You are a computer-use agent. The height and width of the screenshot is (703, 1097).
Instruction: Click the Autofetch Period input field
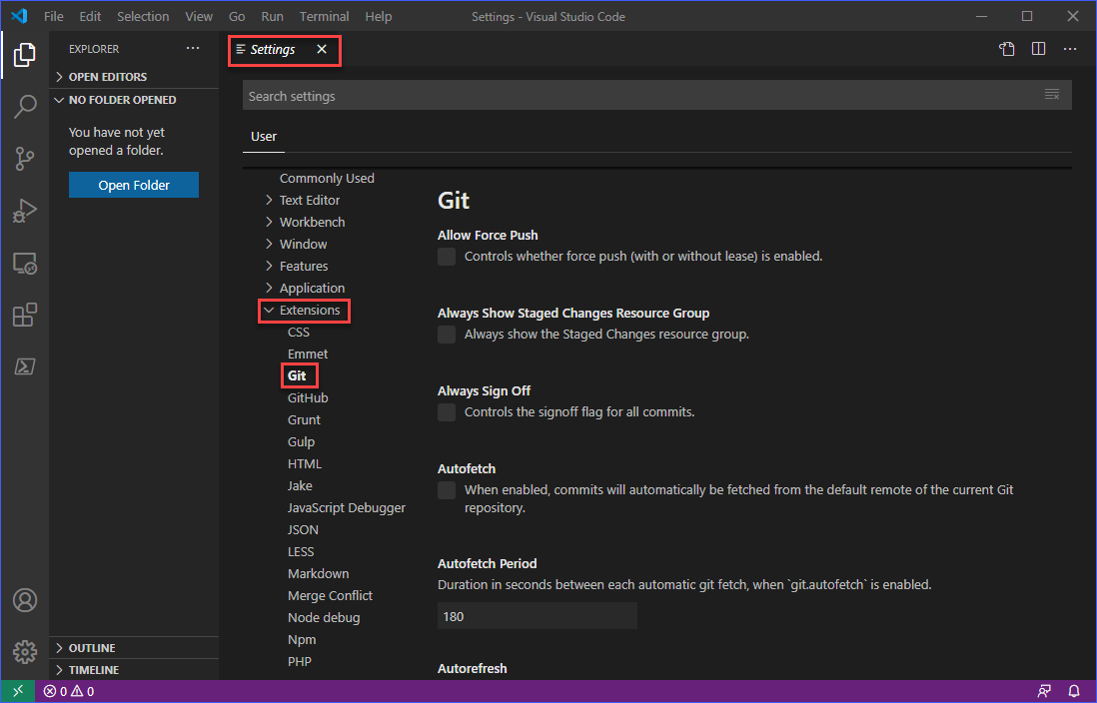click(x=537, y=615)
